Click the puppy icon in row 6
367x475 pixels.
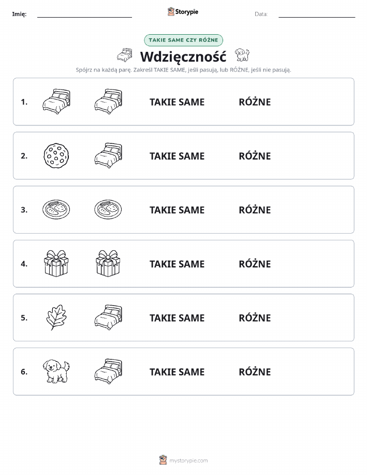[56, 371]
